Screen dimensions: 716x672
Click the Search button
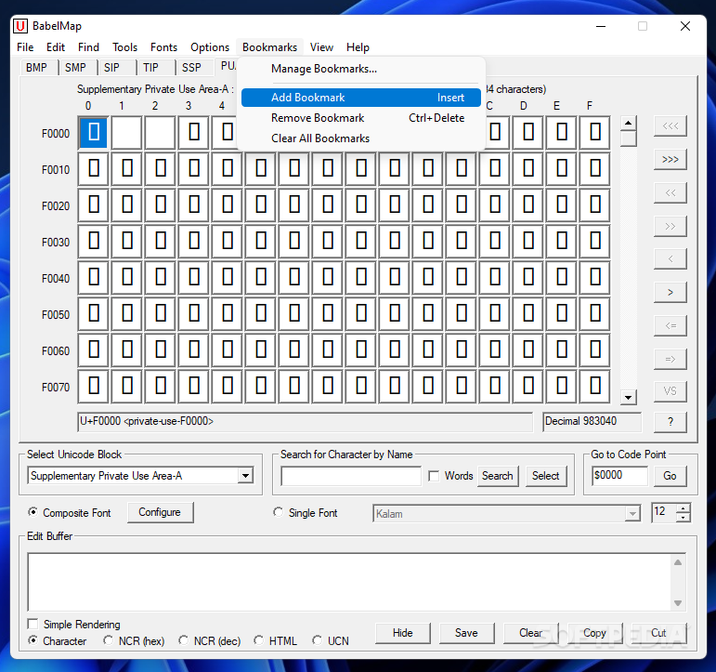point(498,476)
